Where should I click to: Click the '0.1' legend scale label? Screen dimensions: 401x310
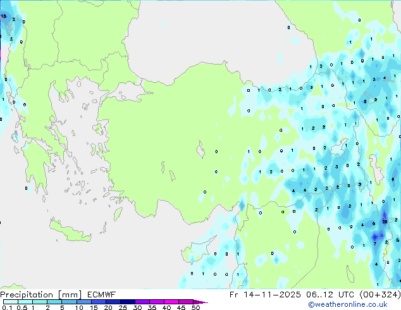(x=7, y=307)
